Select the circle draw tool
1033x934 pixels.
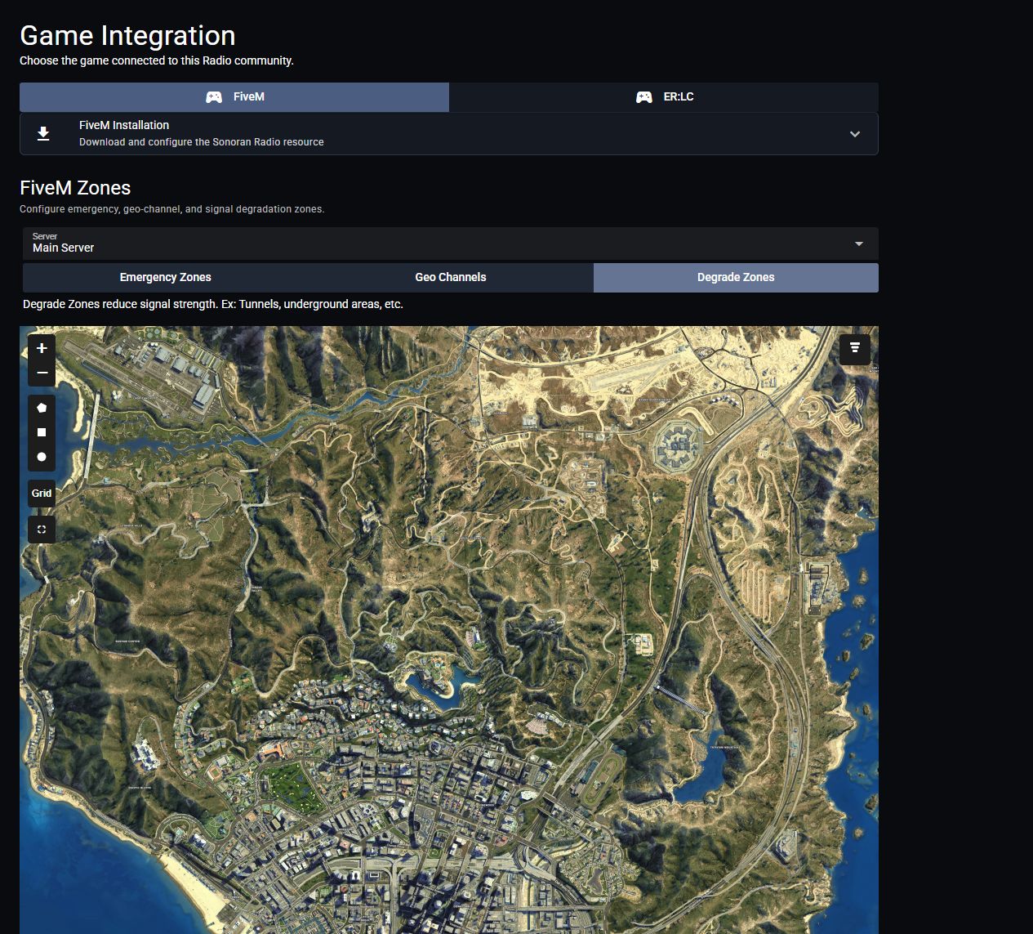point(42,457)
